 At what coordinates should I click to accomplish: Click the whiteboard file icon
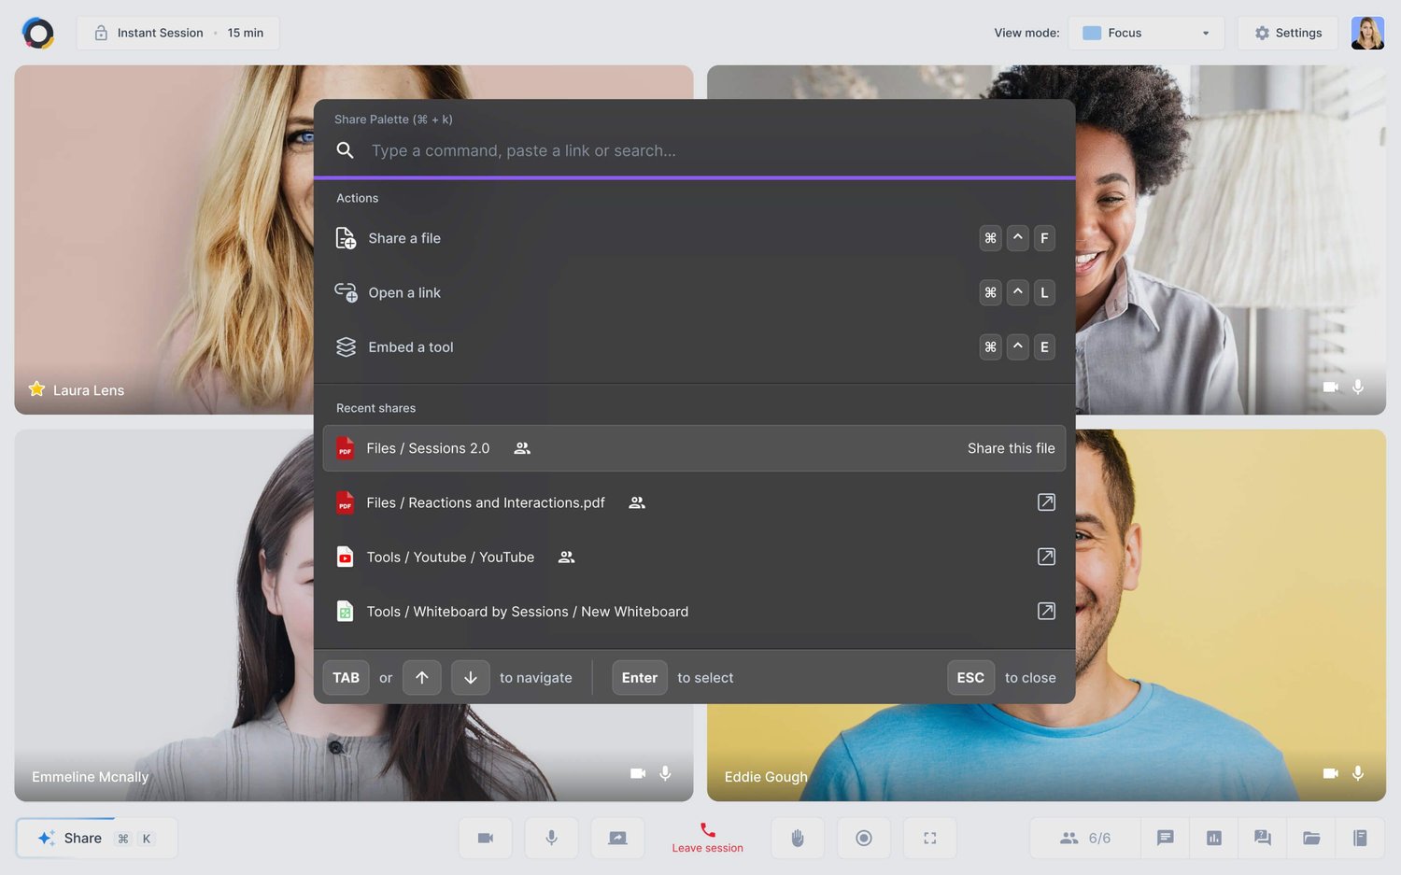pos(345,611)
